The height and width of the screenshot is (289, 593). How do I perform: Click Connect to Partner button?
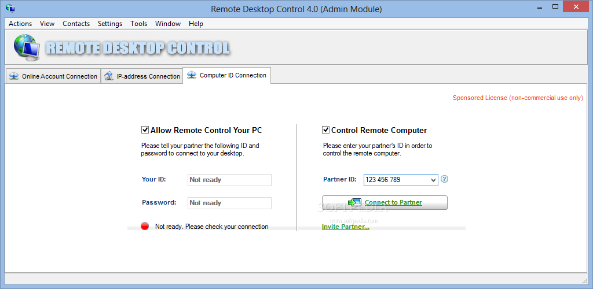point(385,203)
